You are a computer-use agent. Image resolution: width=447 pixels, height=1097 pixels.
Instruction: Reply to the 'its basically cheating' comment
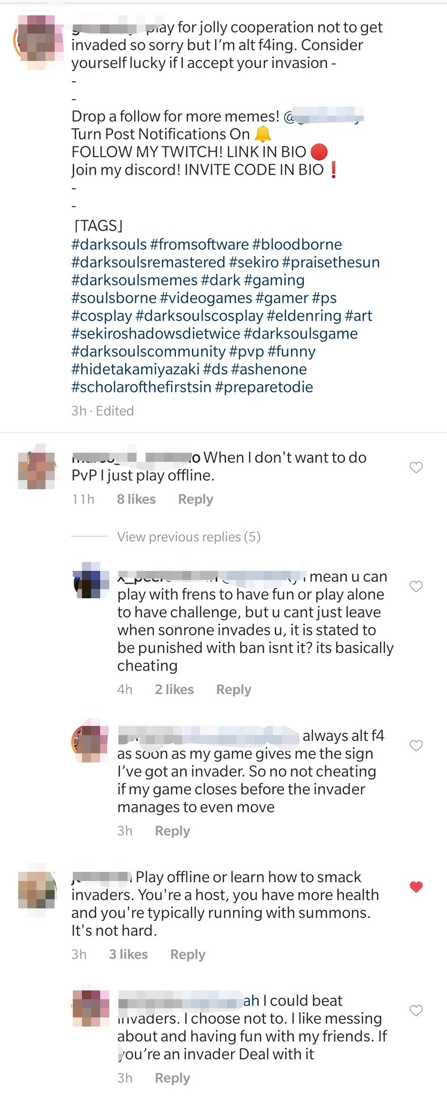tap(234, 689)
